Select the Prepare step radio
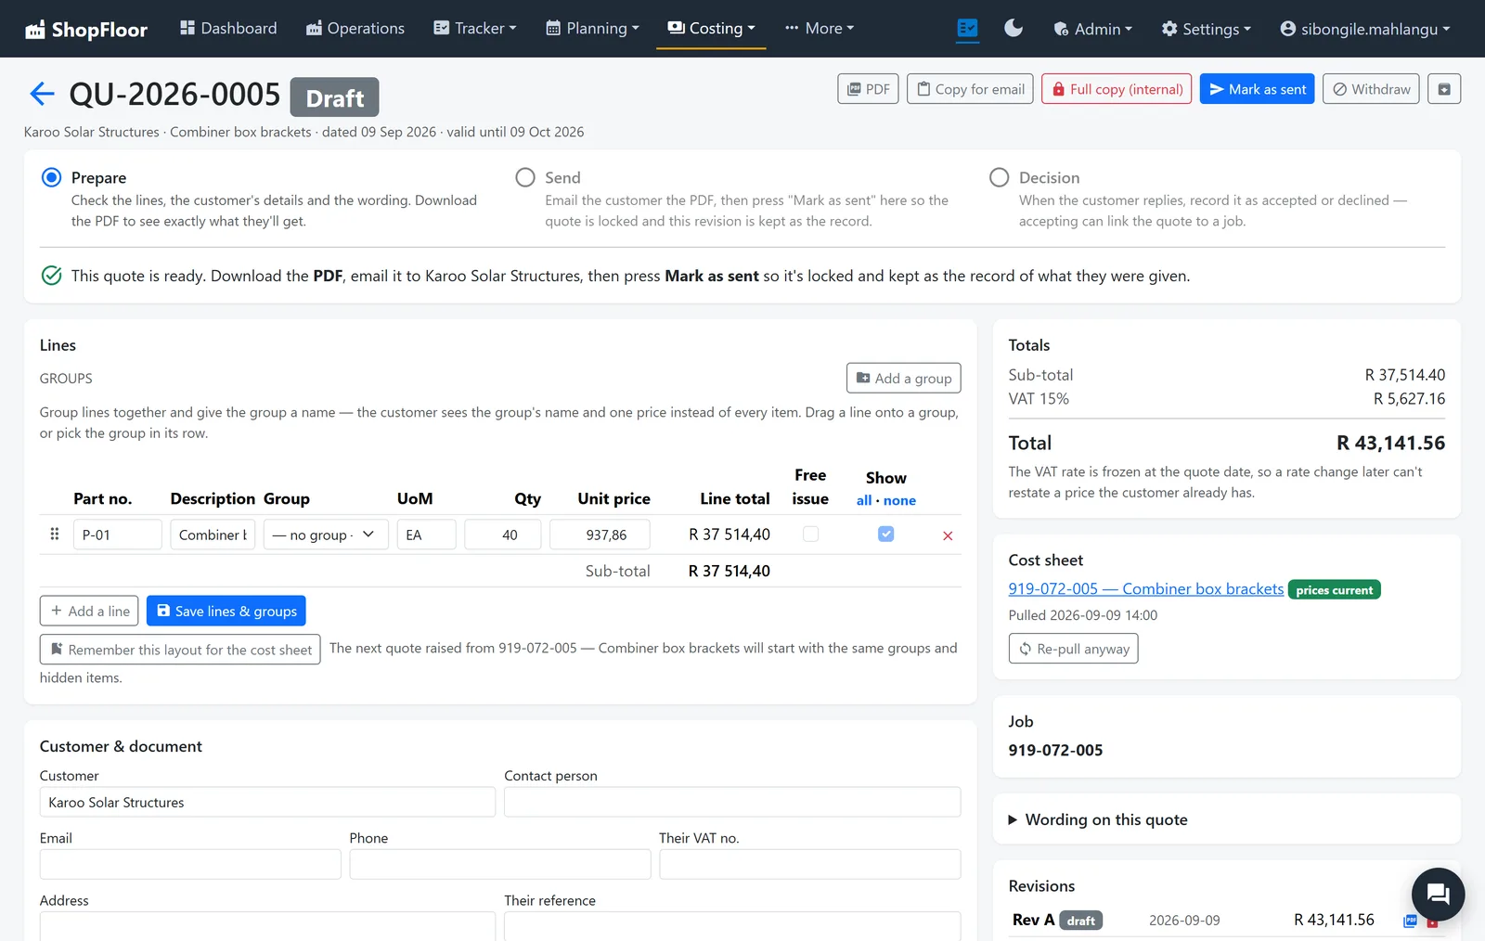Image resolution: width=1485 pixels, height=941 pixels. (x=52, y=177)
